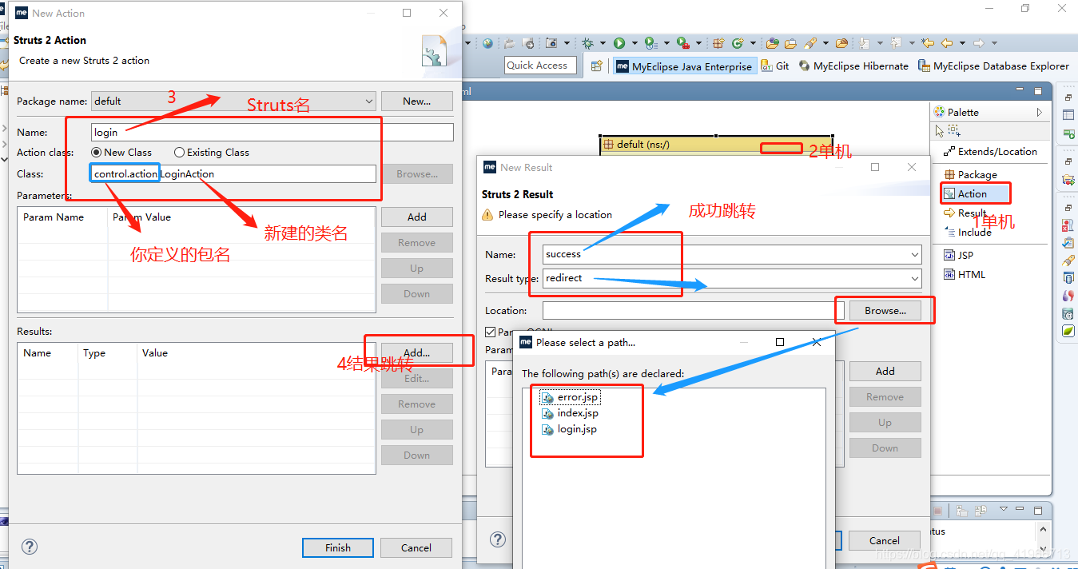Image resolution: width=1078 pixels, height=569 pixels.
Task: Select the New Class radio button
Action: click(x=97, y=152)
